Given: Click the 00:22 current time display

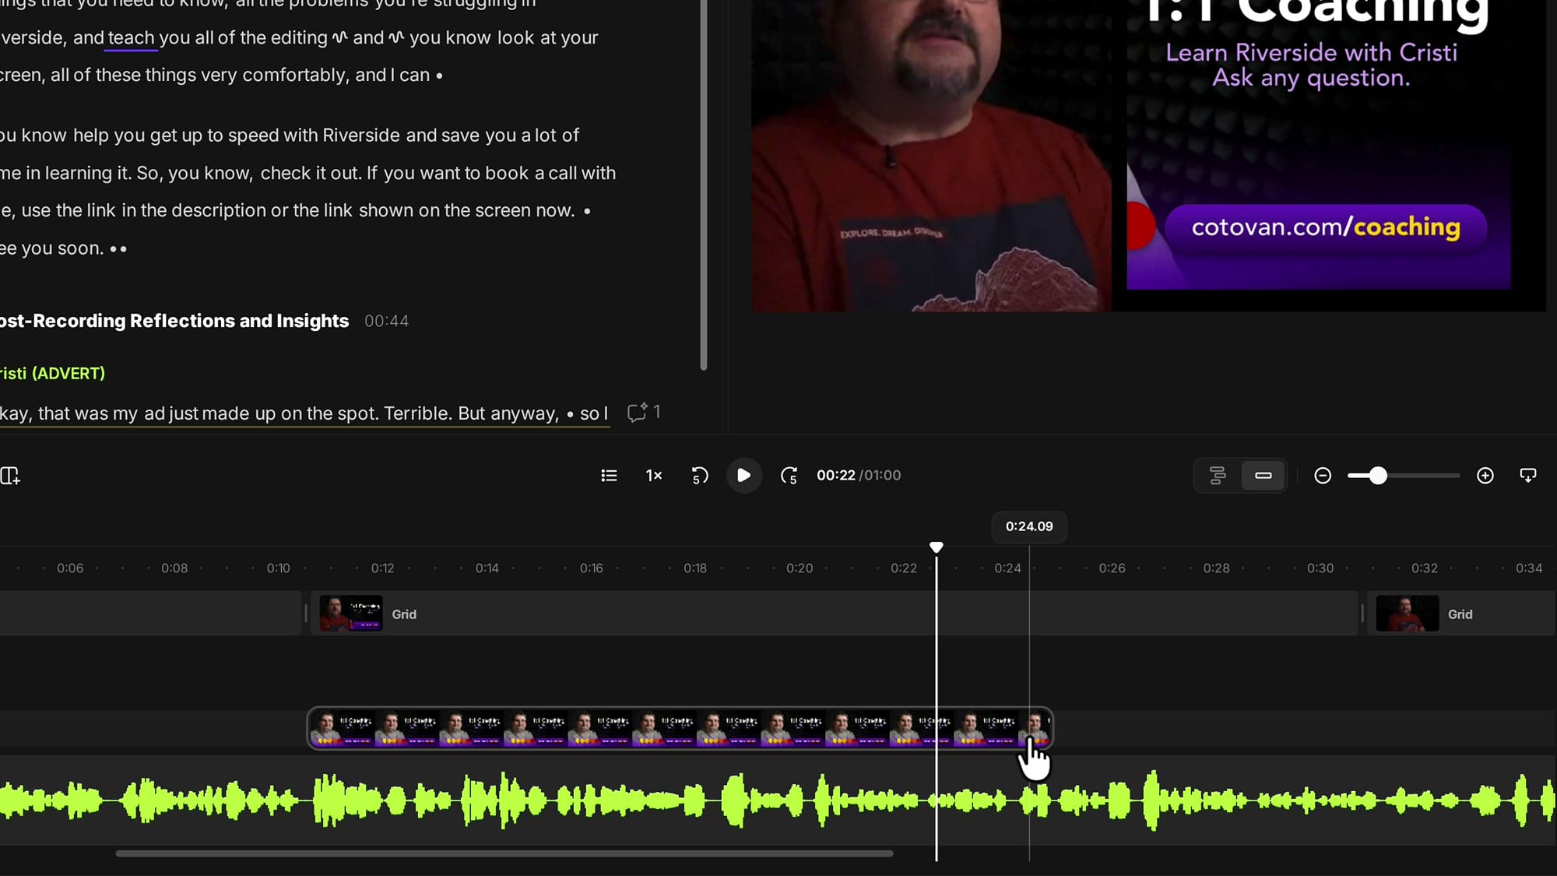Looking at the screenshot, I should click(835, 476).
